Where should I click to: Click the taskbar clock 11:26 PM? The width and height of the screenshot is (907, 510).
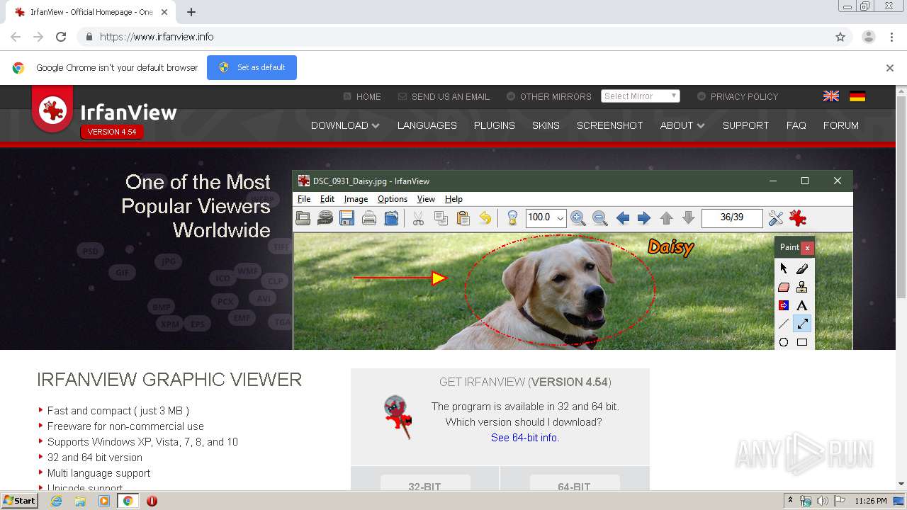click(871, 501)
